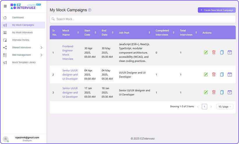Click the previous page arrow
The height and width of the screenshot is (144, 239).
coord(198,107)
